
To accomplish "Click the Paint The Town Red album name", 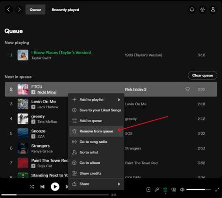I will coord(141,163).
